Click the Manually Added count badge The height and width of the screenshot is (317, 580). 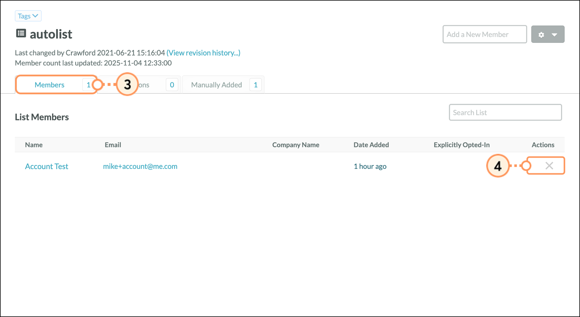pos(256,85)
